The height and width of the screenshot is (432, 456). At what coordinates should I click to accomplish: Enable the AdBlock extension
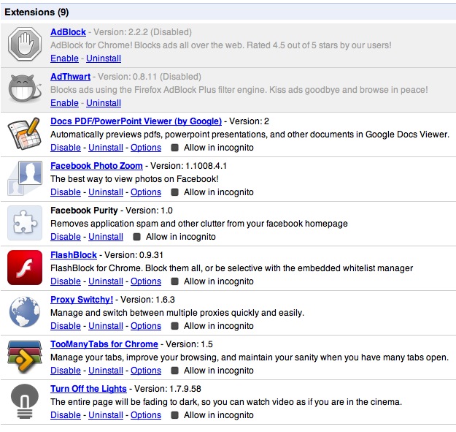point(64,58)
